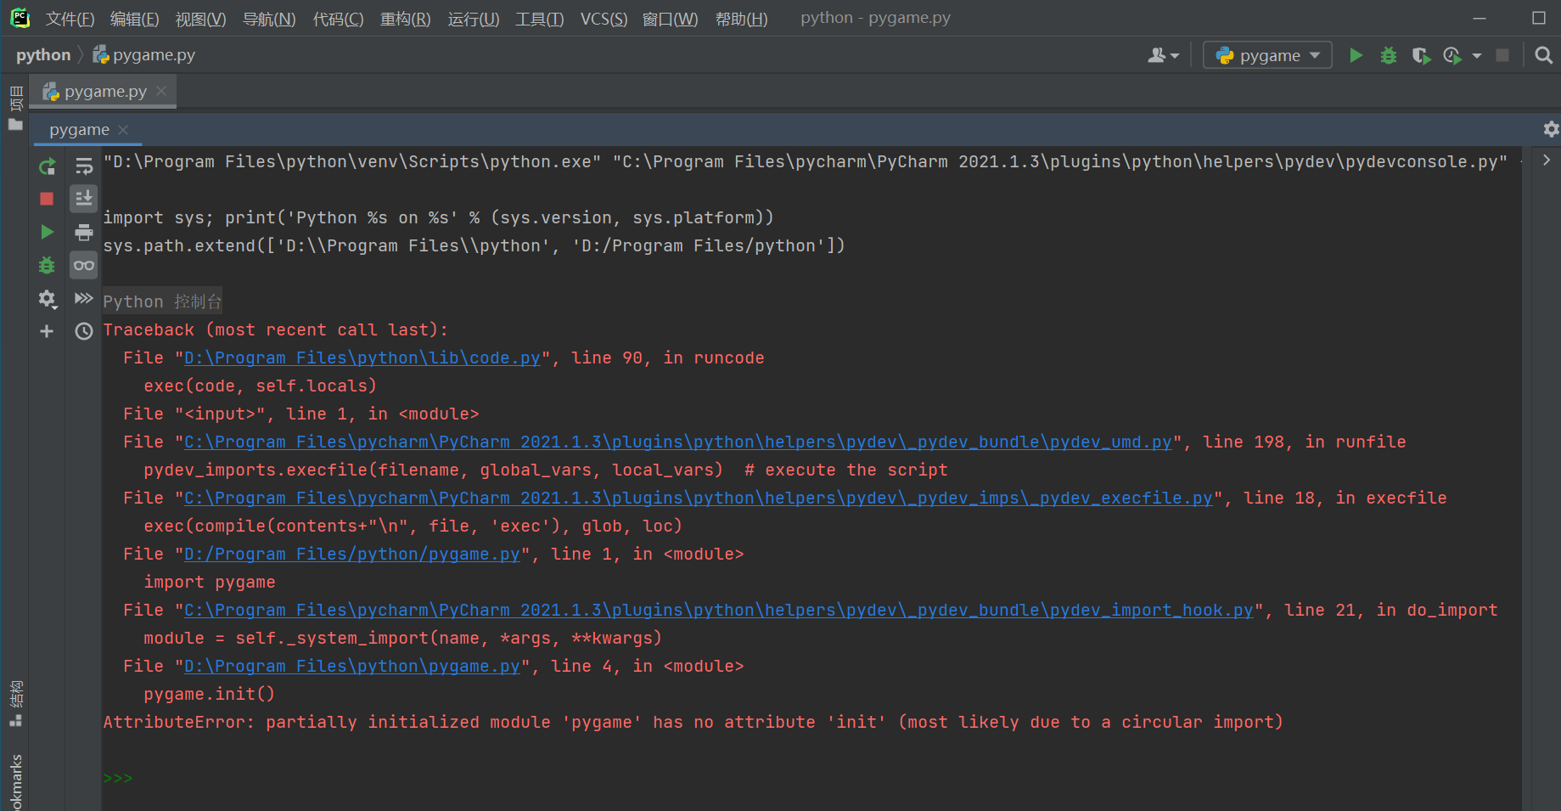Open the 窗口(W) menu

[x=670, y=19]
